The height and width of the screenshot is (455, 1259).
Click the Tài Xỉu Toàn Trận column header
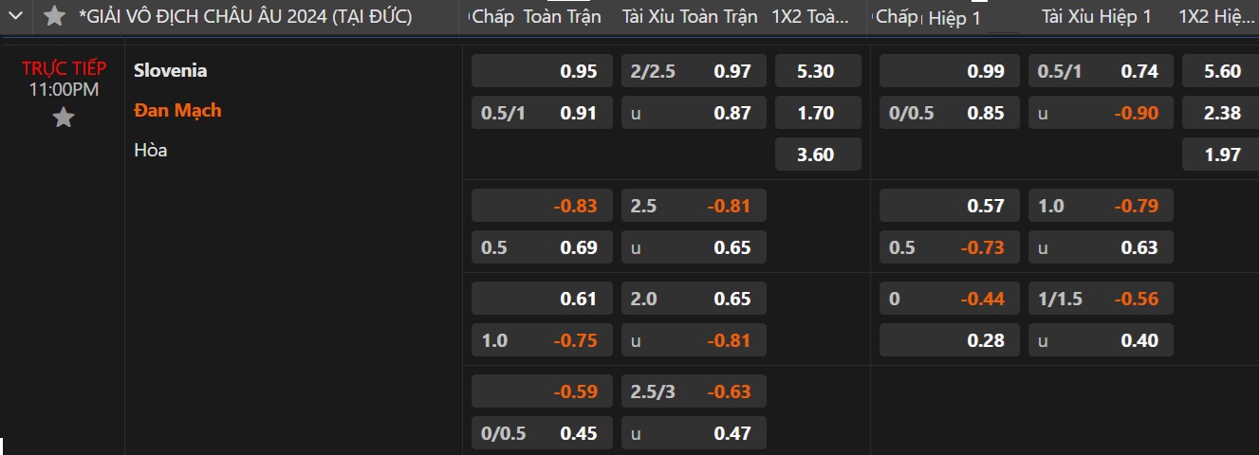[690, 16]
